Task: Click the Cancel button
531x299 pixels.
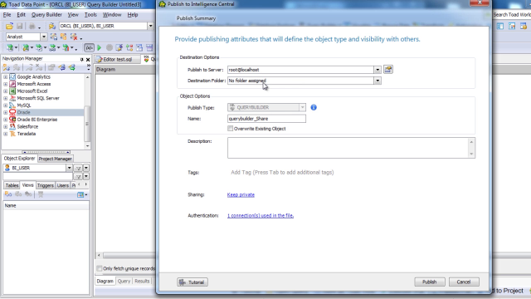Action: coord(464,282)
